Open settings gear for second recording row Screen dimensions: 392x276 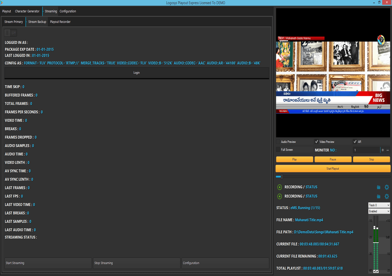click(x=386, y=196)
